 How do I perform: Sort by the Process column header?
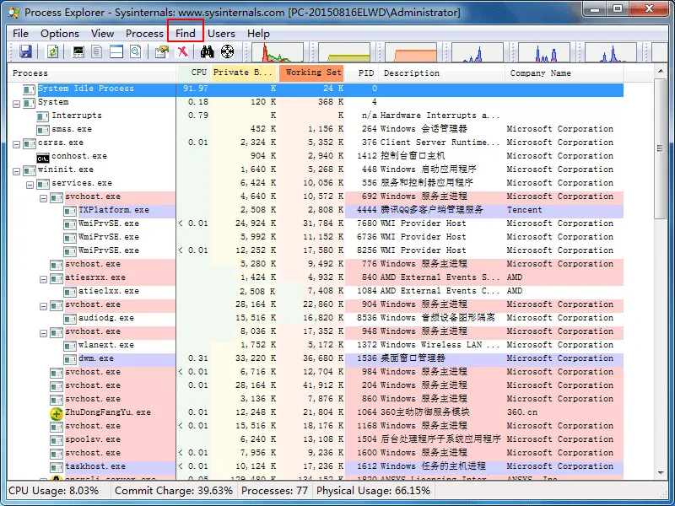pos(93,73)
